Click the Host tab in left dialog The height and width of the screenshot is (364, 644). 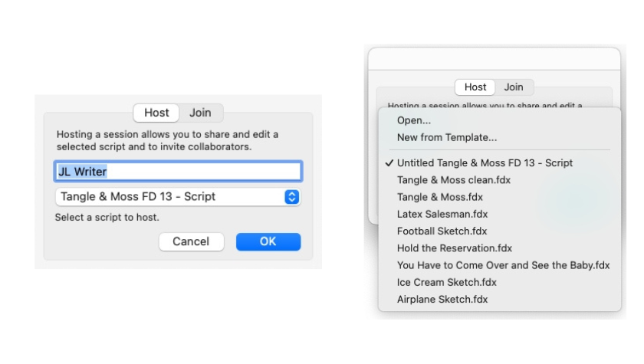(156, 113)
